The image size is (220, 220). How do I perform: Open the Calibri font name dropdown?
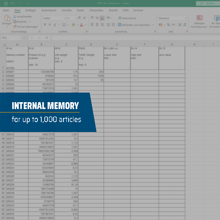click(x=64, y=18)
